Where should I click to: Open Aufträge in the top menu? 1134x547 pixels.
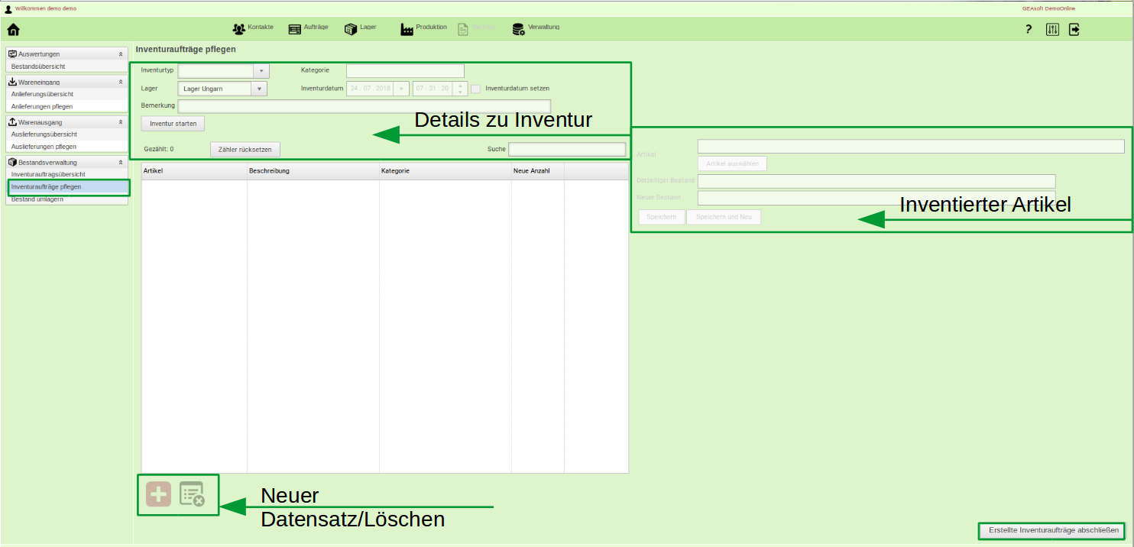(x=308, y=29)
